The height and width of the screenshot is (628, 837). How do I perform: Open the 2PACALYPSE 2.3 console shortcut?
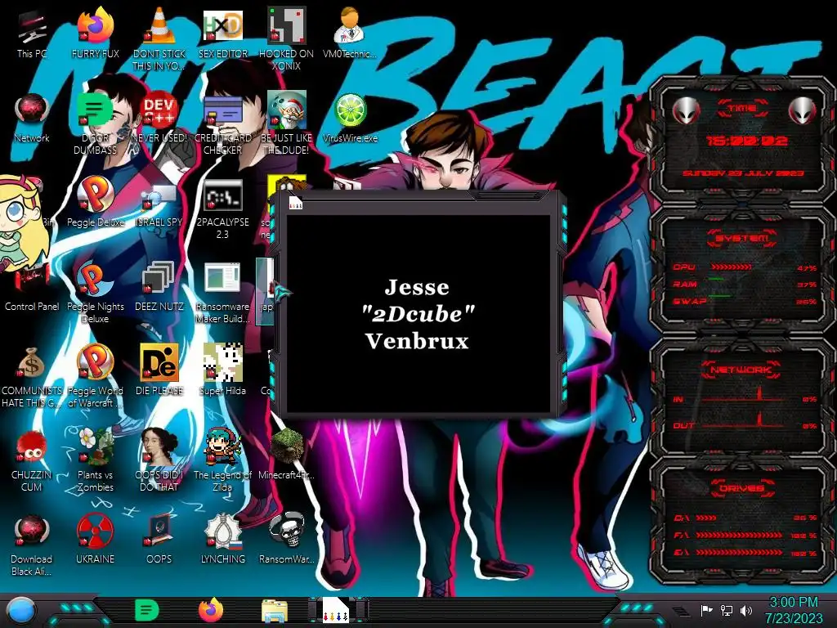(x=222, y=209)
